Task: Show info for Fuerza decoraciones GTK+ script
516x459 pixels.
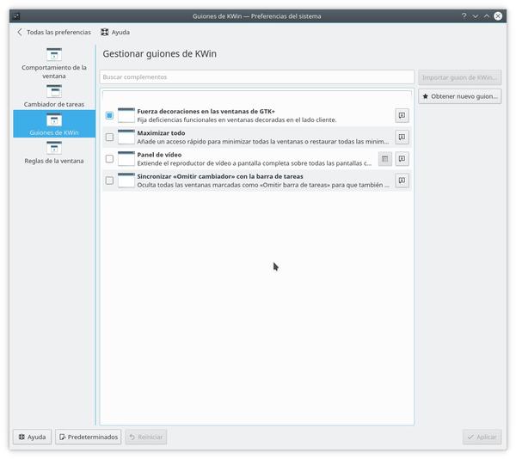Action: 402,115
